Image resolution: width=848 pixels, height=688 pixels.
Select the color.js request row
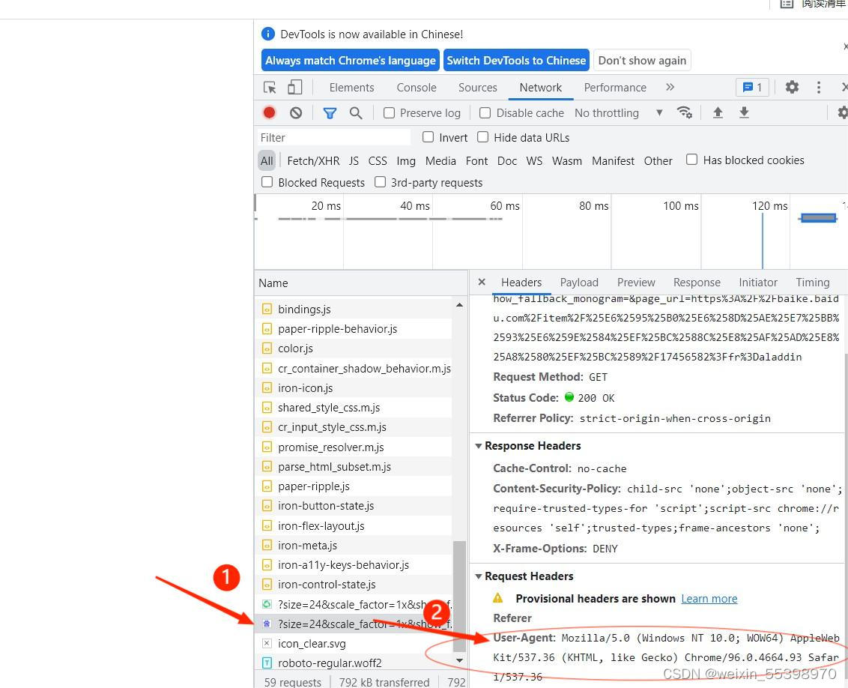coord(354,348)
